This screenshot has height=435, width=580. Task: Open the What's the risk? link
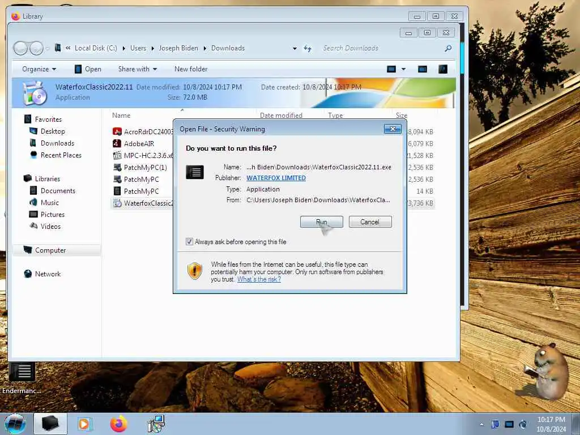click(x=259, y=279)
